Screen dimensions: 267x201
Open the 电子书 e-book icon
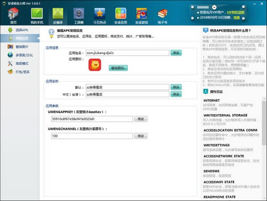coord(164,16)
